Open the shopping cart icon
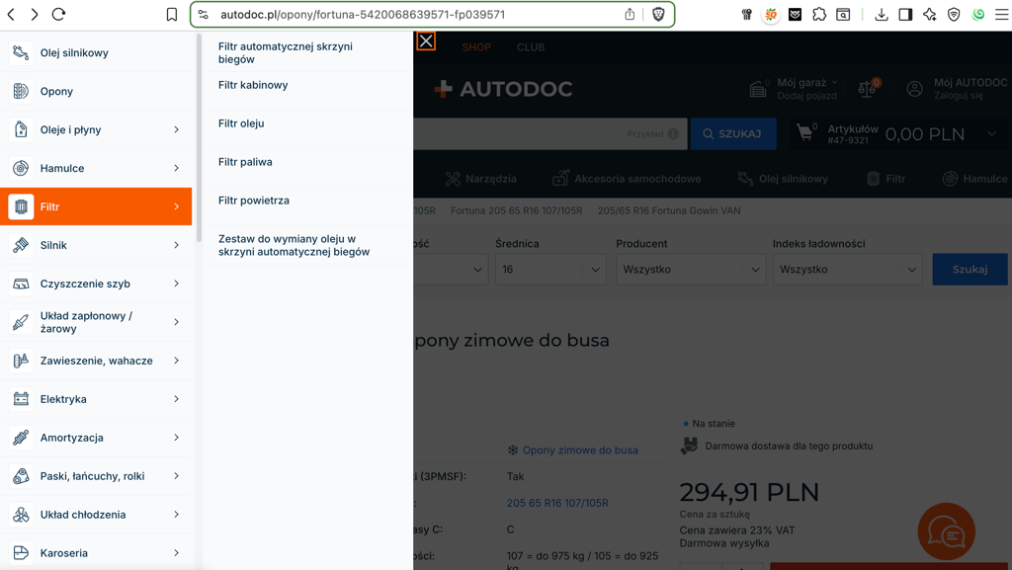The height and width of the screenshot is (570, 1012). (x=805, y=132)
